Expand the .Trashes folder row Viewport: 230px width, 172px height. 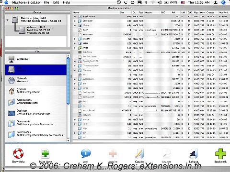point(75,70)
